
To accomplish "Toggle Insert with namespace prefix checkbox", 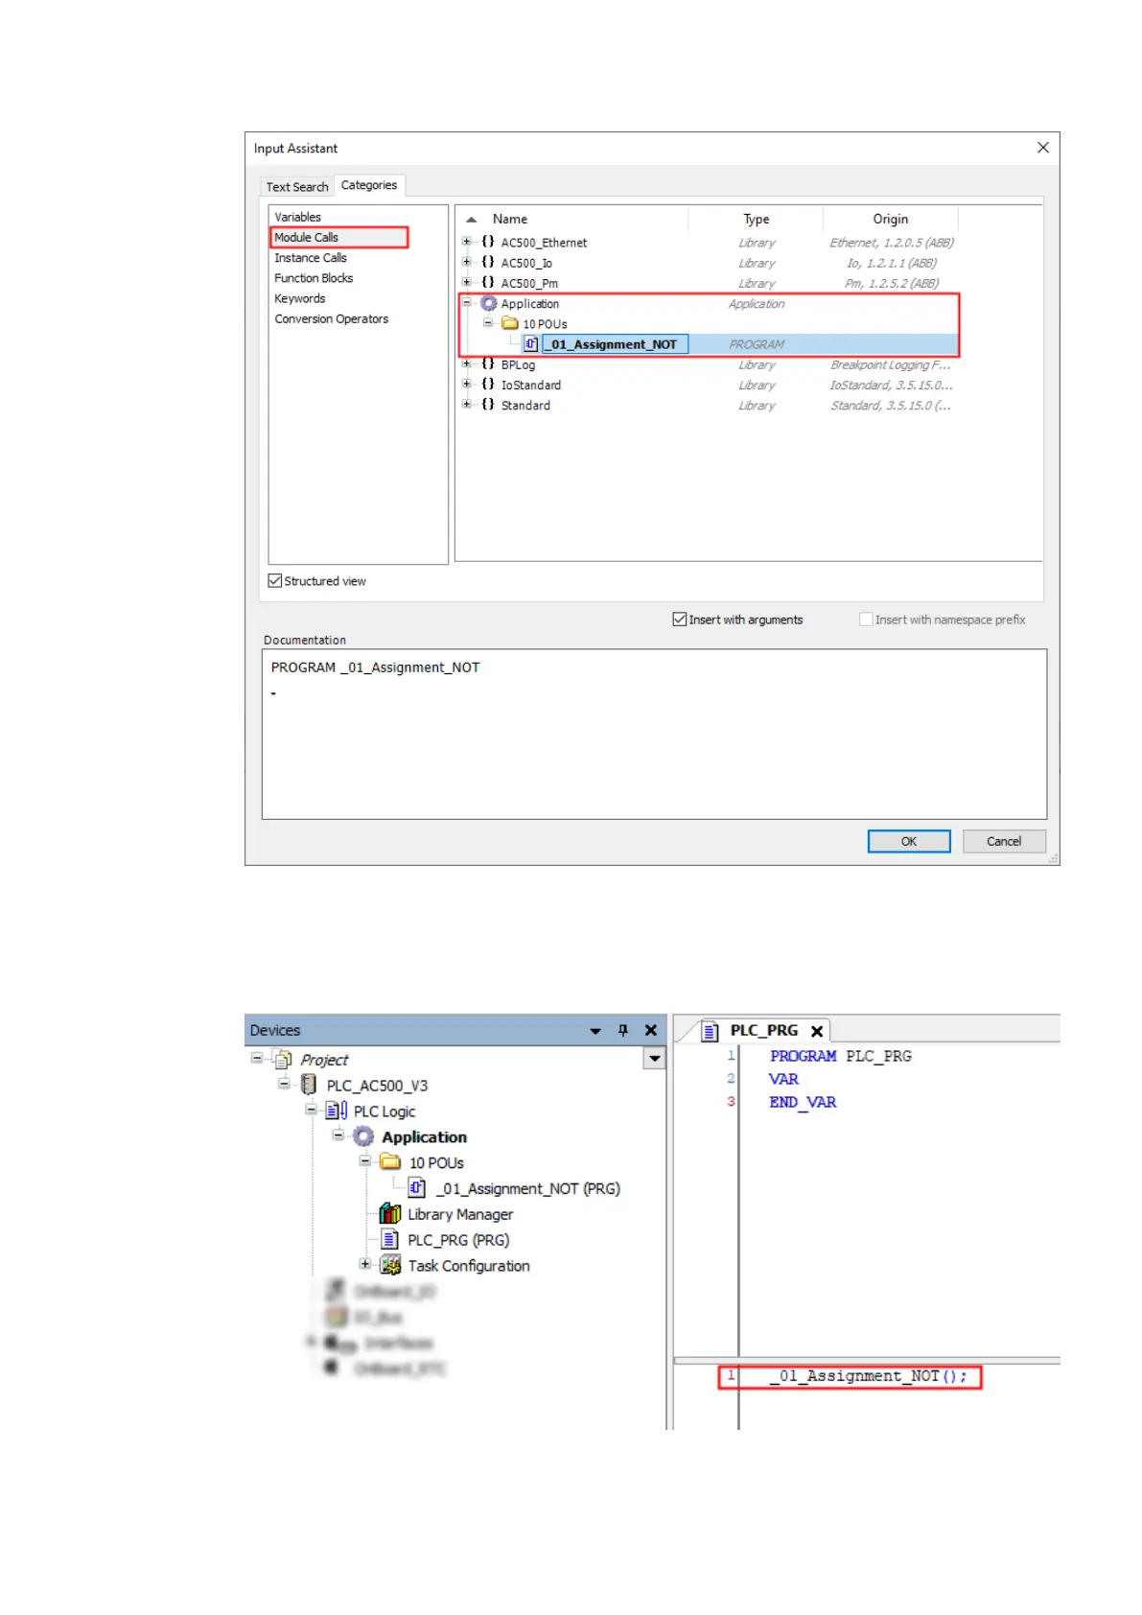I will tap(866, 620).
